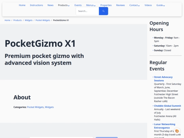The image size is (184, 138).
Task: Expand the Menus dropdown
Action: tap(91, 5)
